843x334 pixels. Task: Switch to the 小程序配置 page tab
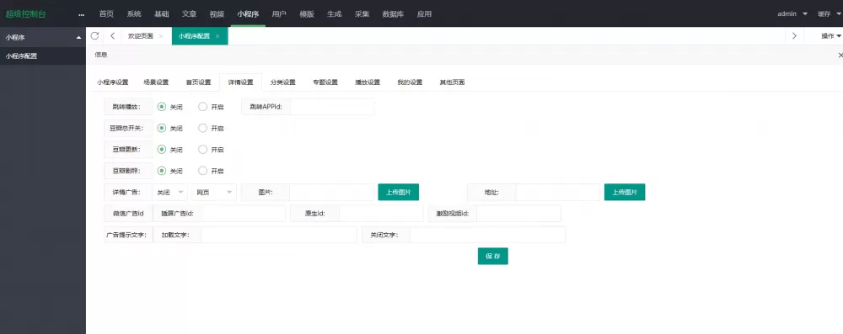coord(194,36)
